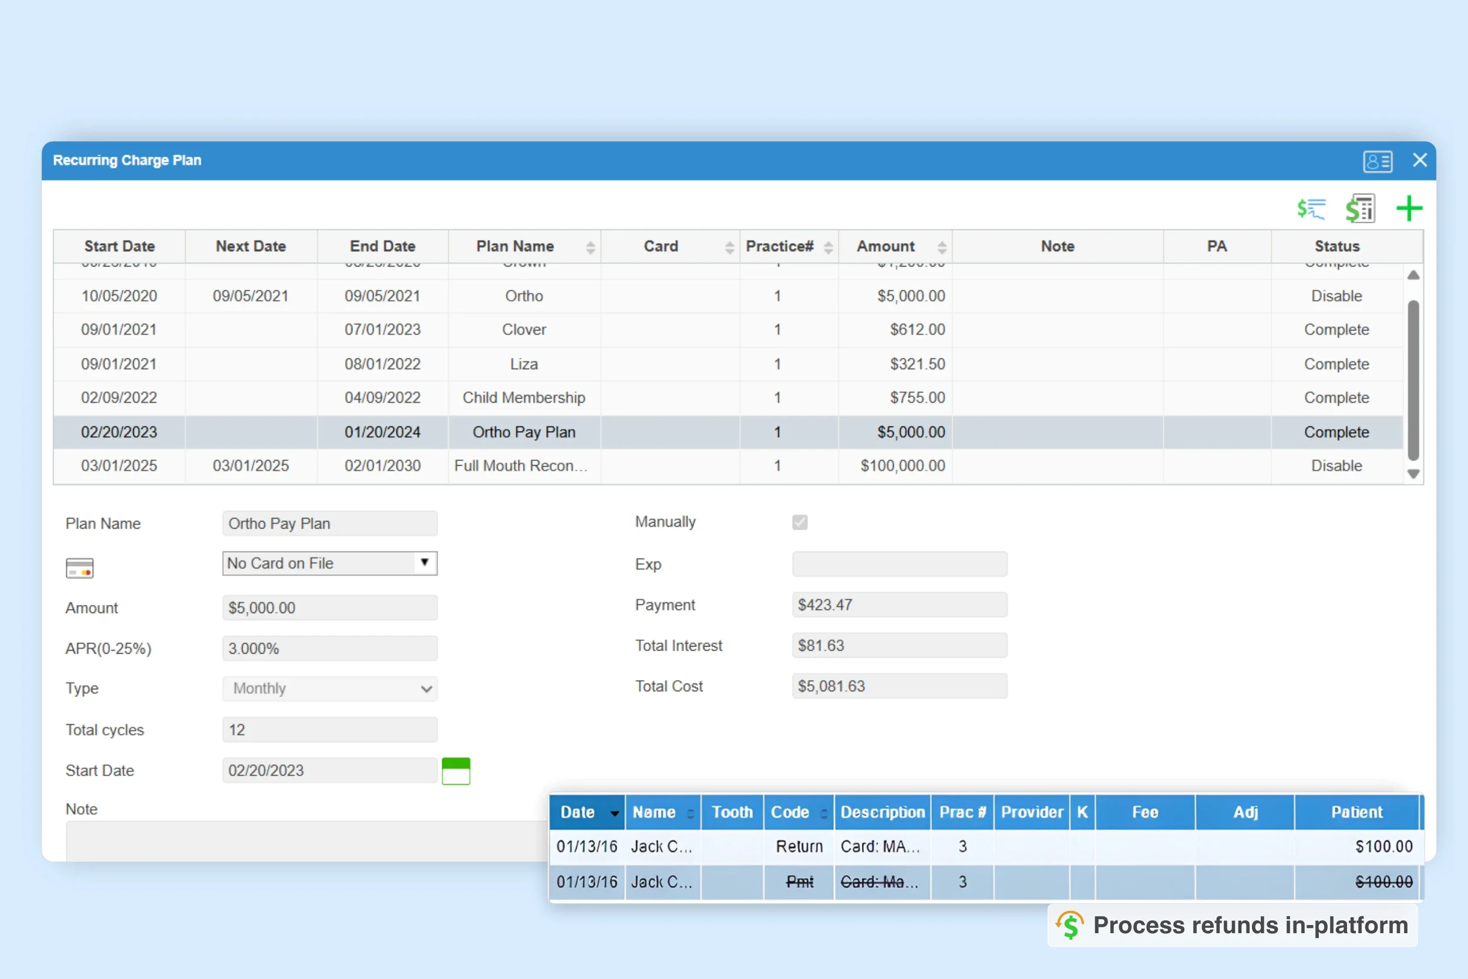Toggle the Manually checkbox
1468x979 pixels.
800,522
